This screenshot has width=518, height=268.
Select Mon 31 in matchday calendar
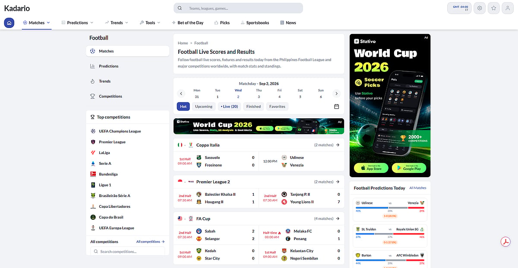(197, 93)
